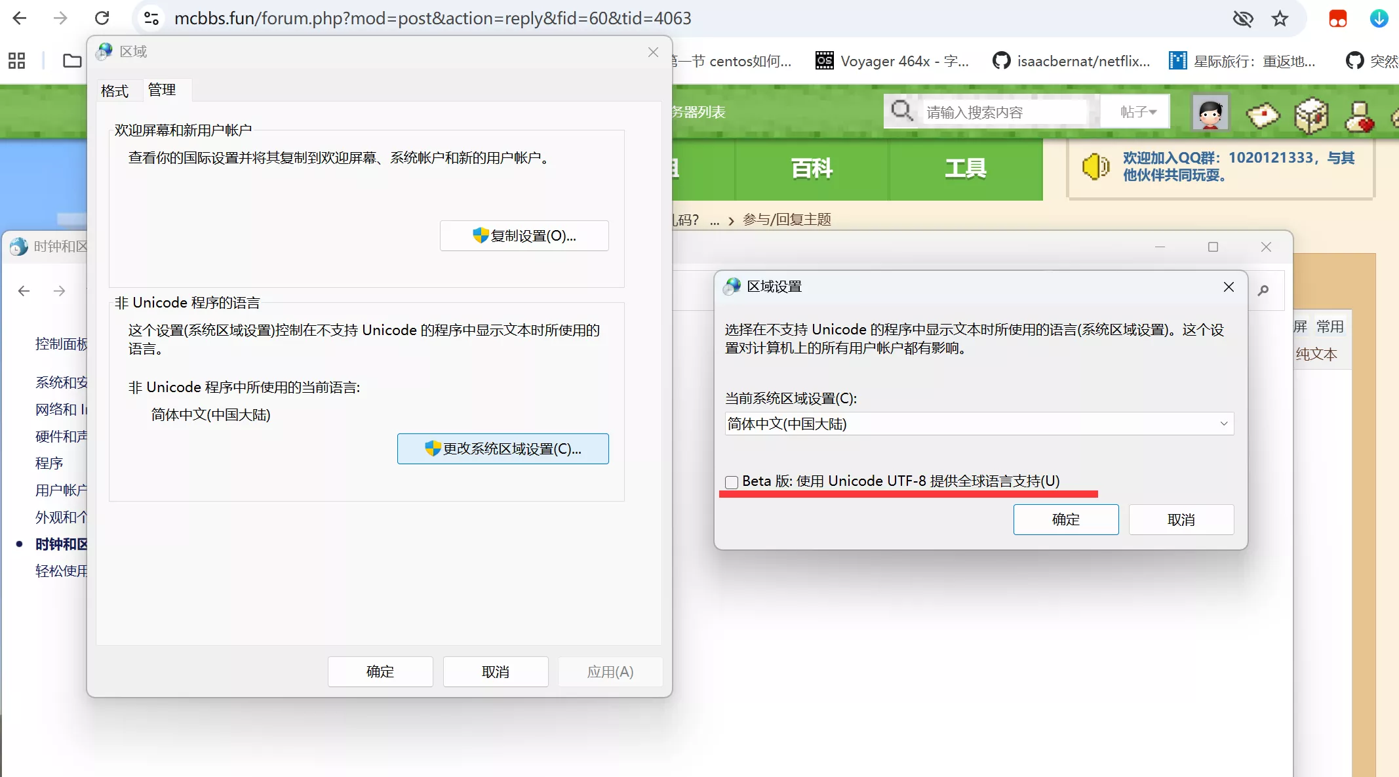Image resolution: width=1399 pixels, height=777 pixels.
Task: Click the friend-with-heart icon in forum header
Action: tap(1358, 115)
